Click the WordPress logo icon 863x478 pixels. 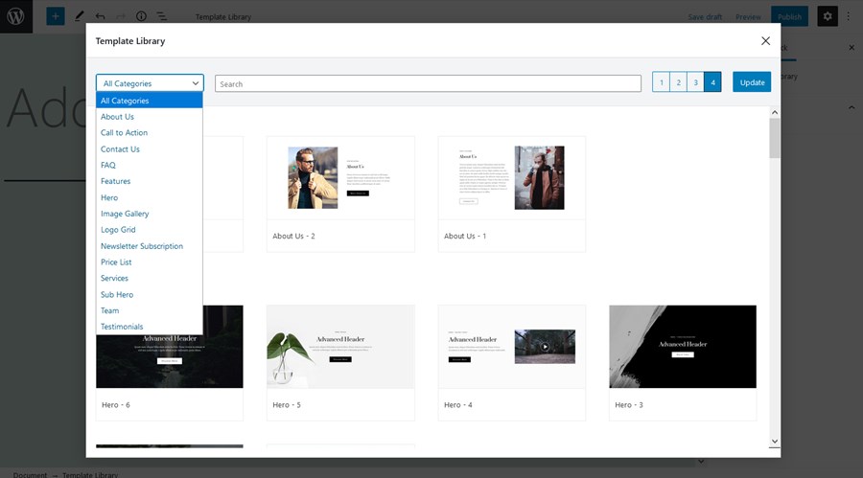16,16
